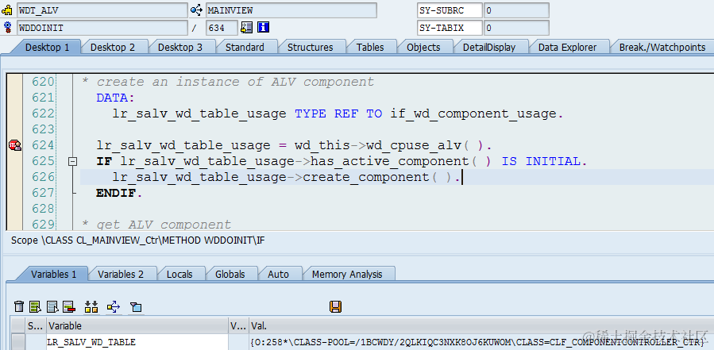This screenshot has width=714, height=350.
Task: Switch to the Desktop 2 tab
Action: click(113, 48)
